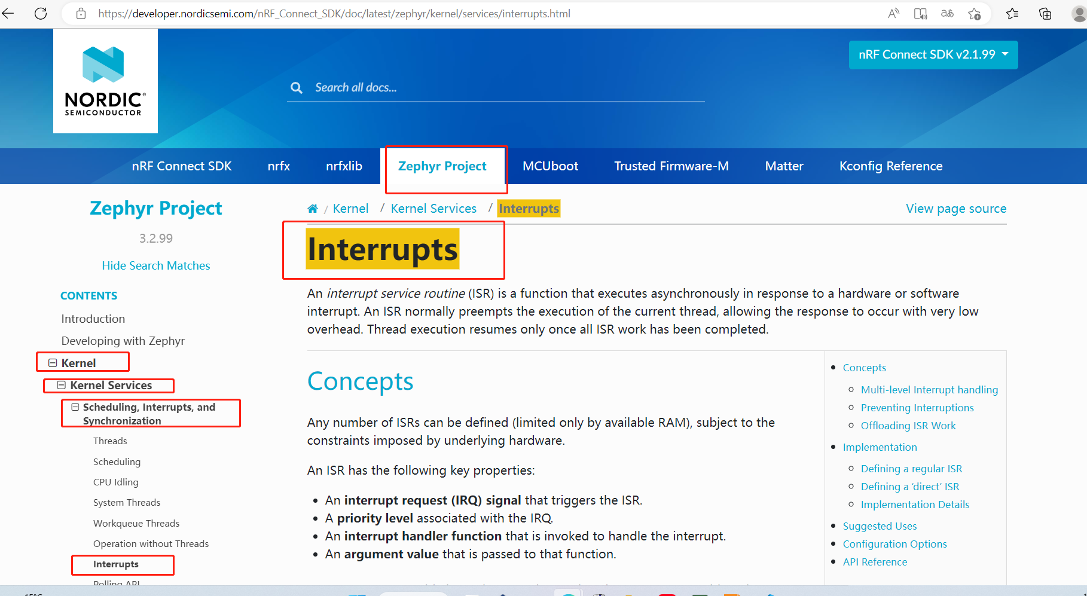The height and width of the screenshot is (596, 1087).
Task: Click the search magnifier in the docs search bar
Action: [x=297, y=87]
